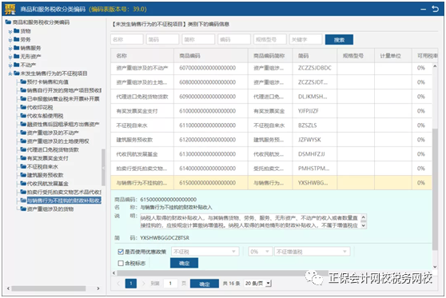Viewport: 446px width, 298px height.
Task: Select highlighted tree item 与销售行为不挂钩的财政补贴收入
Action: coord(64,201)
